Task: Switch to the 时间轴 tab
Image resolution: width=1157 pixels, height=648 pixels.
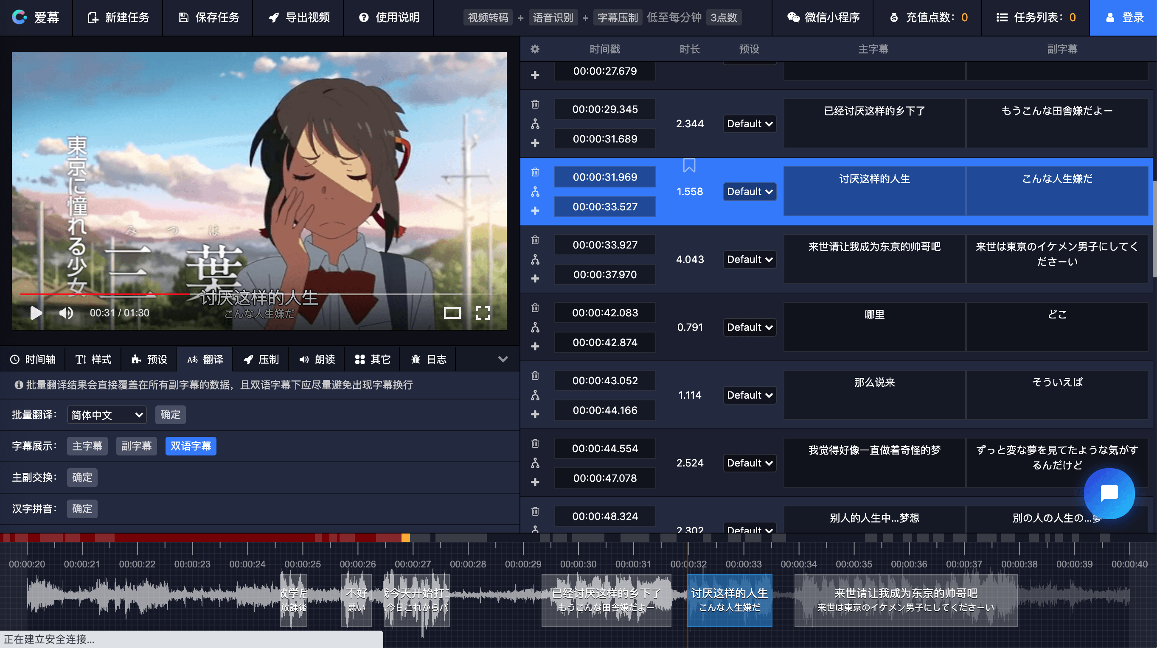Action: 33,360
